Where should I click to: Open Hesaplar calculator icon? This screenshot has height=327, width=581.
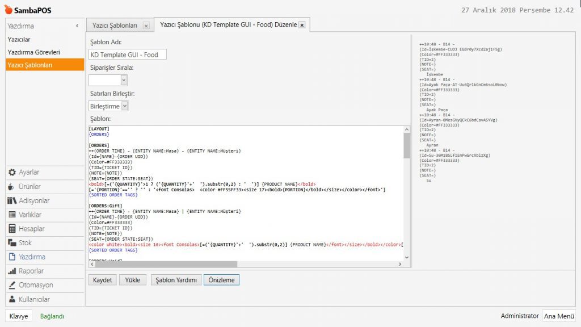point(12,229)
